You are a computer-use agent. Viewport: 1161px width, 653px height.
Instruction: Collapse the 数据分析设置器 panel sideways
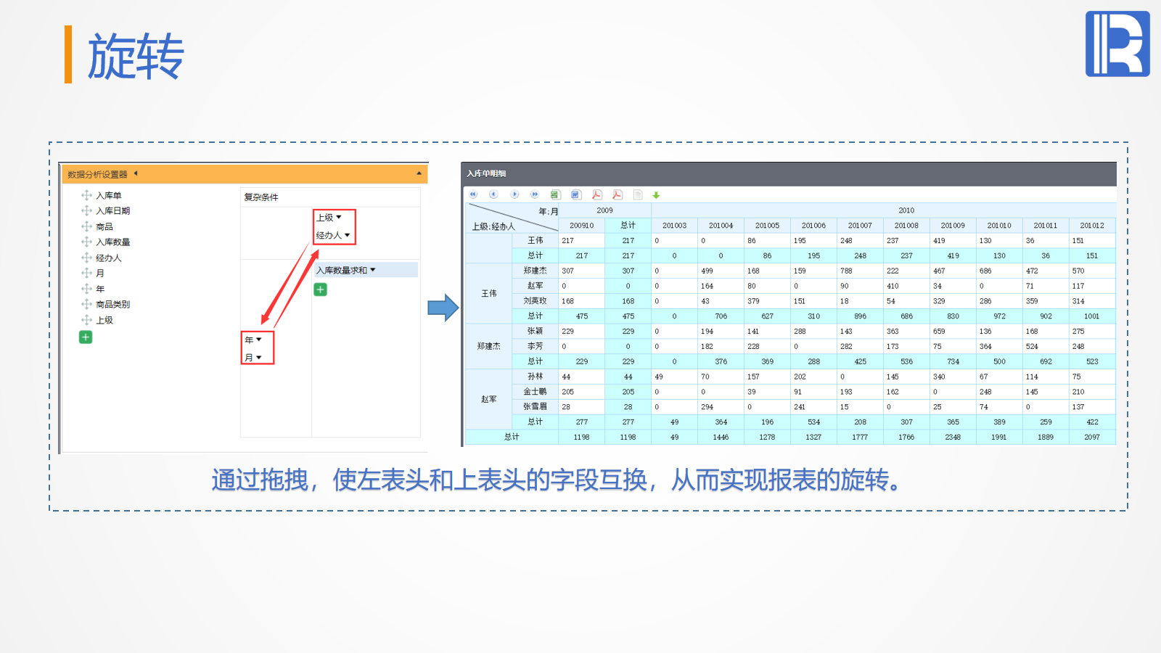coord(136,173)
